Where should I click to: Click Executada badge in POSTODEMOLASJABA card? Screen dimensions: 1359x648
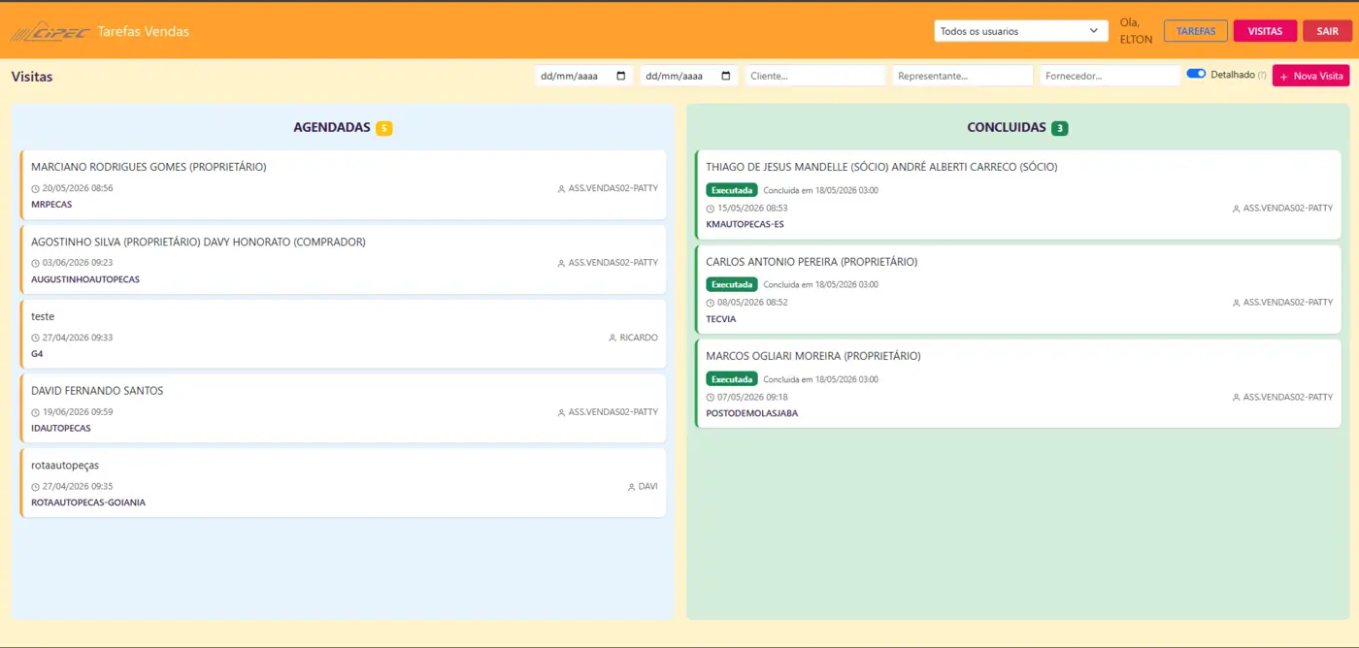click(x=732, y=379)
